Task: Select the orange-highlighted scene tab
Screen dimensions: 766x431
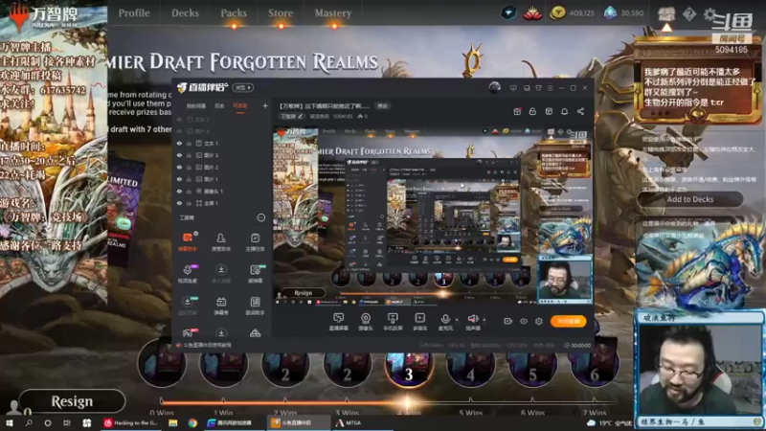Action: point(240,106)
